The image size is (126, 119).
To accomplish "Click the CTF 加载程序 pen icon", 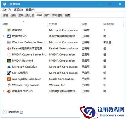I will point(9,73).
